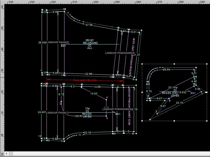Image resolution: width=210 pixels, height=157 pixels.
Task: Click the -300 mark on horizontal ruler
Action: tap(95, 2)
